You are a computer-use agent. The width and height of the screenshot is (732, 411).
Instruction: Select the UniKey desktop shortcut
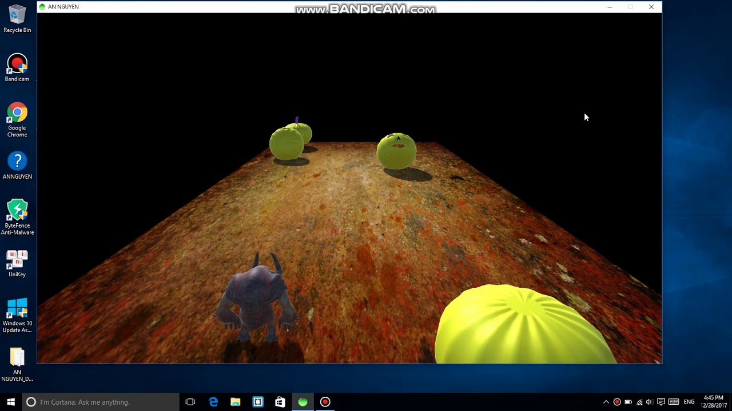17,264
